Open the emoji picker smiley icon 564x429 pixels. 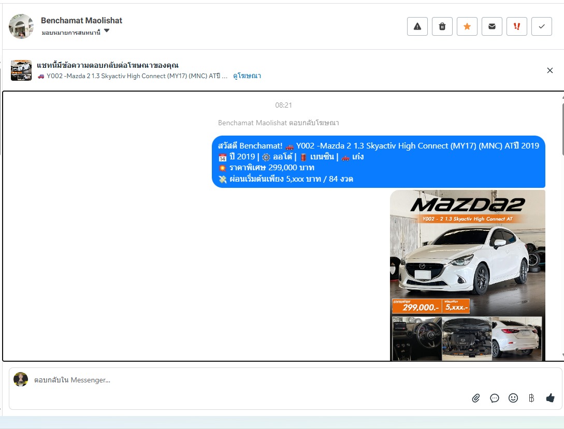513,398
